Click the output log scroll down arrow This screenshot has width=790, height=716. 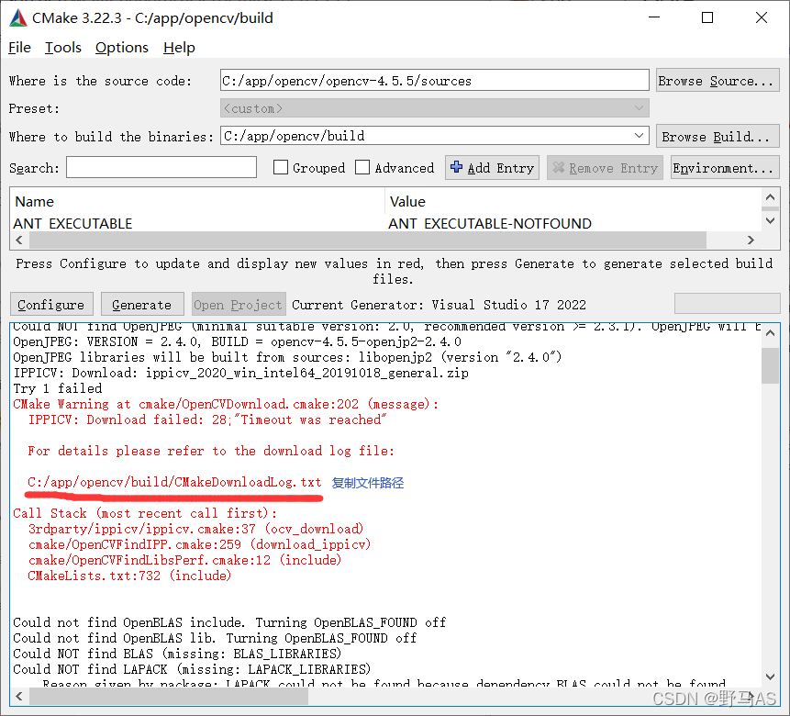770,677
